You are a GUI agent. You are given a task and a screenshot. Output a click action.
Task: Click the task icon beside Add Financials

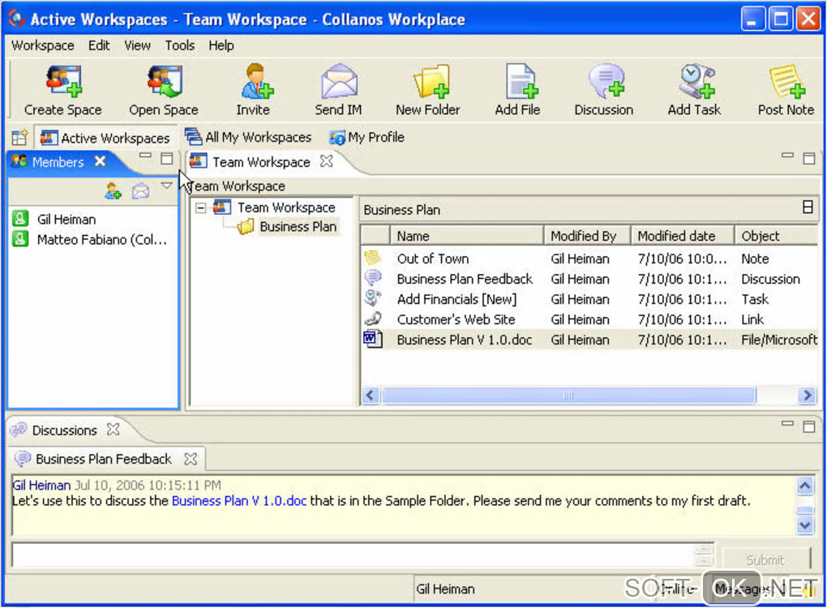coord(372,298)
